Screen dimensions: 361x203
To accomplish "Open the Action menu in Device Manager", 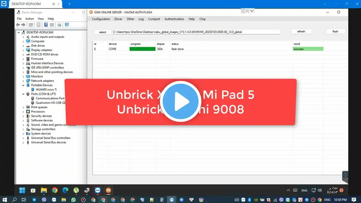I will 30,19.
